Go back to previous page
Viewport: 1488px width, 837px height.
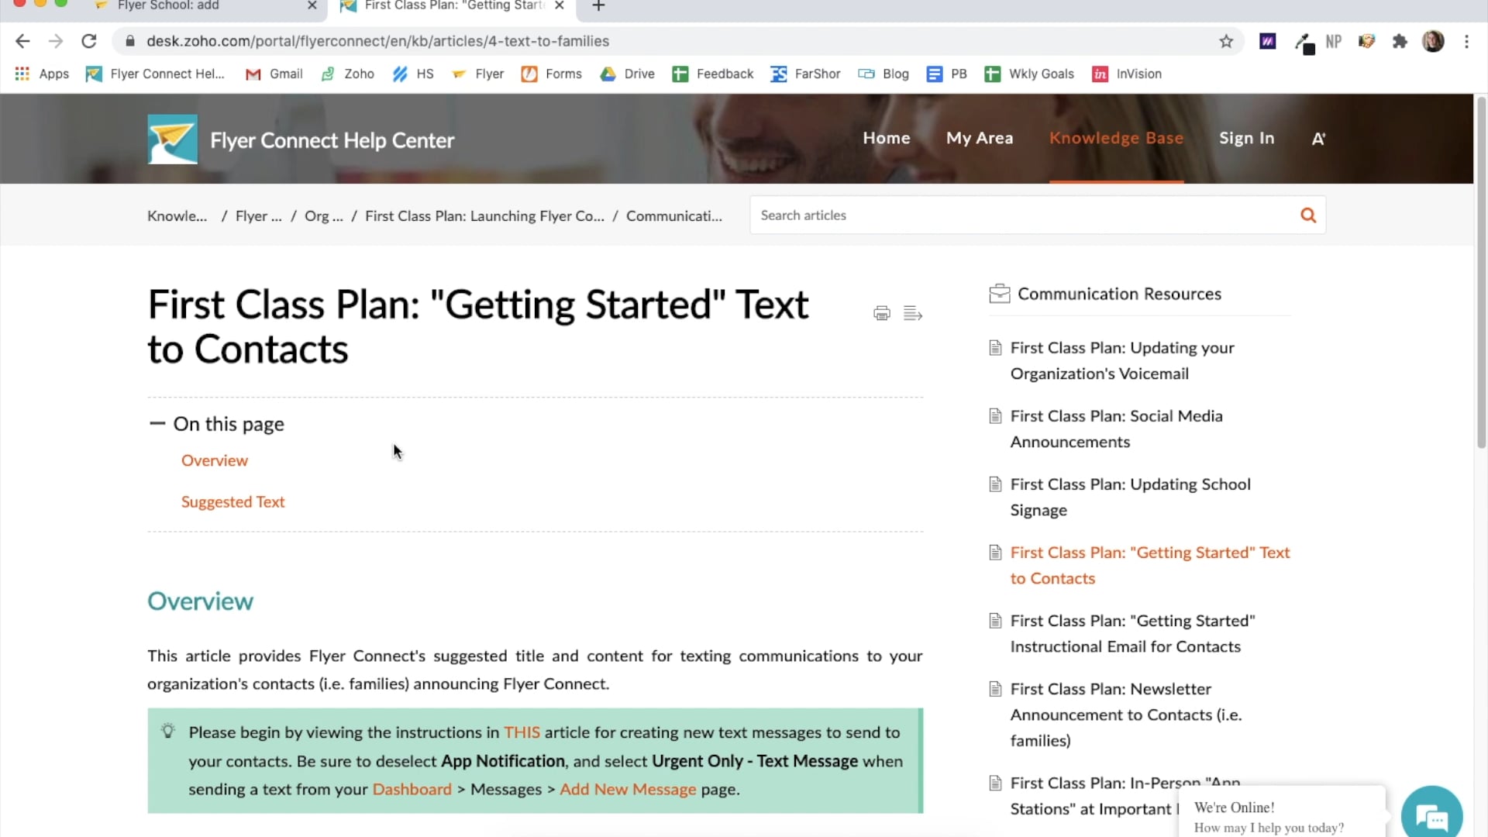(22, 41)
